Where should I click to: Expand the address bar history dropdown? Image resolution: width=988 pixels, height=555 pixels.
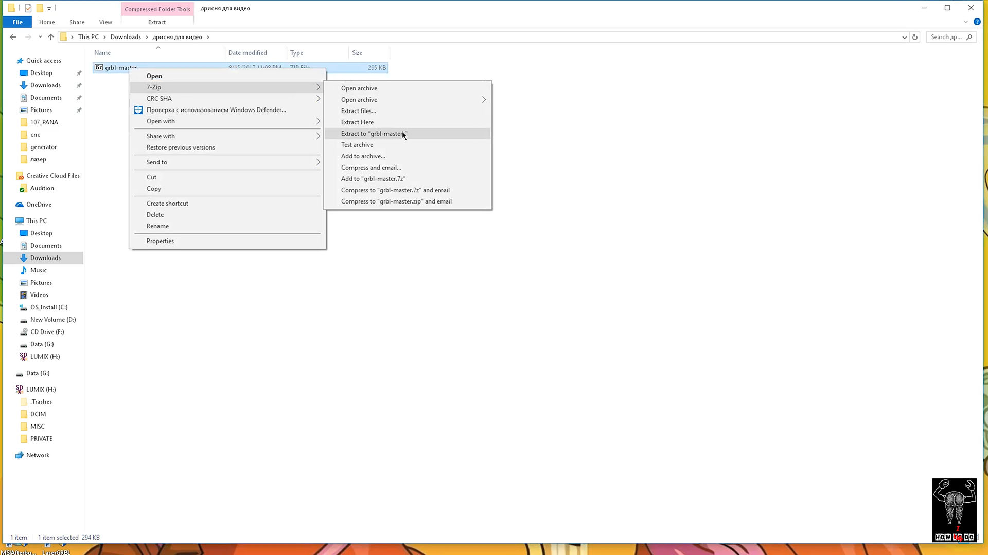click(x=904, y=37)
